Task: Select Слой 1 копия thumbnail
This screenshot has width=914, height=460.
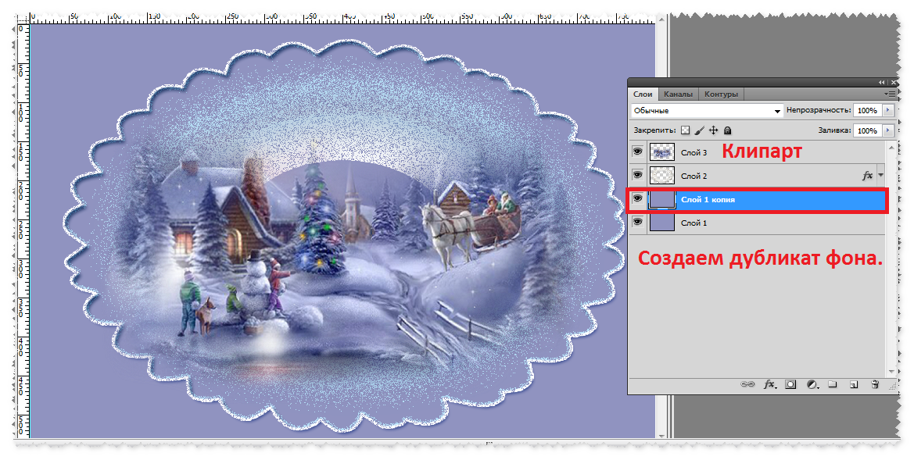Action: pyautogui.click(x=661, y=199)
